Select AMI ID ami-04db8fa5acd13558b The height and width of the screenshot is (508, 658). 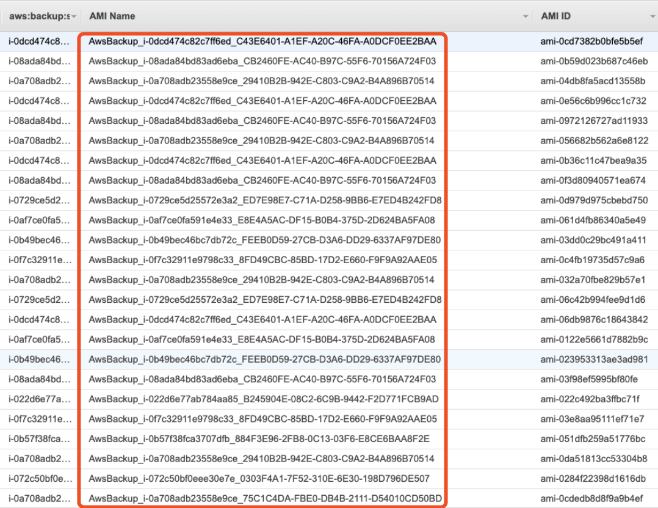pos(593,81)
